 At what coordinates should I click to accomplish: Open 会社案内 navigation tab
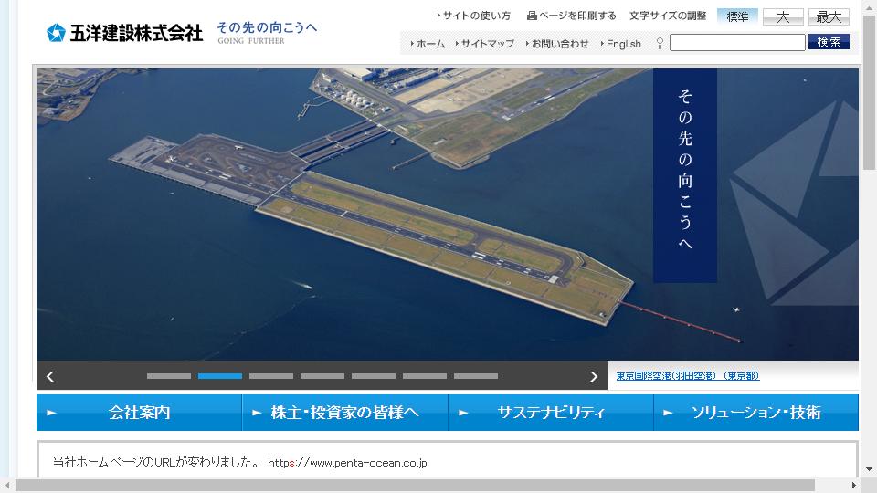[x=139, y=413]
